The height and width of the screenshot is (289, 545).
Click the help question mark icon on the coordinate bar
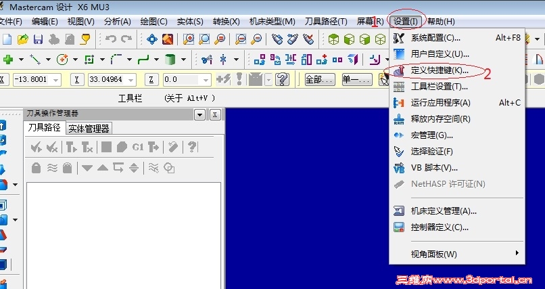click(282, 80)
